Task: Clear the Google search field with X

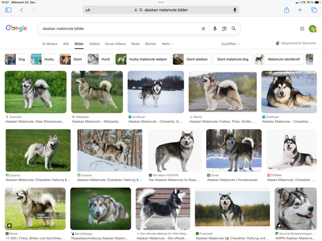Action: [204, 29]
